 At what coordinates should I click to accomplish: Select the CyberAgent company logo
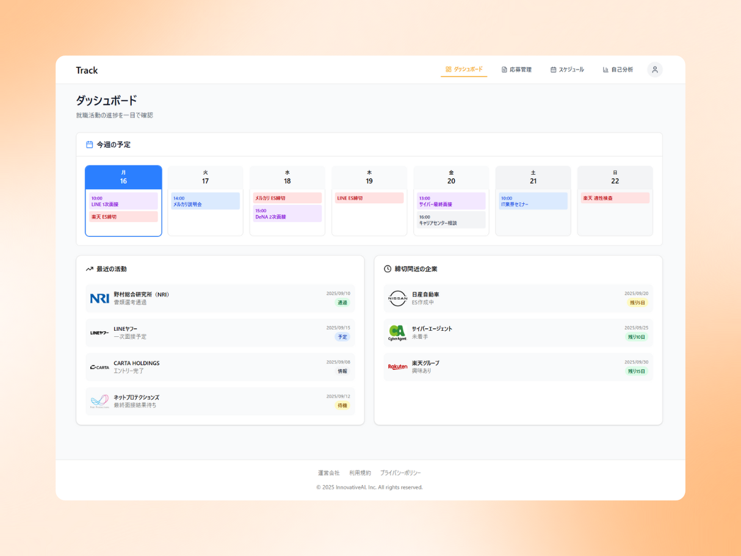(x=397, y=333)
